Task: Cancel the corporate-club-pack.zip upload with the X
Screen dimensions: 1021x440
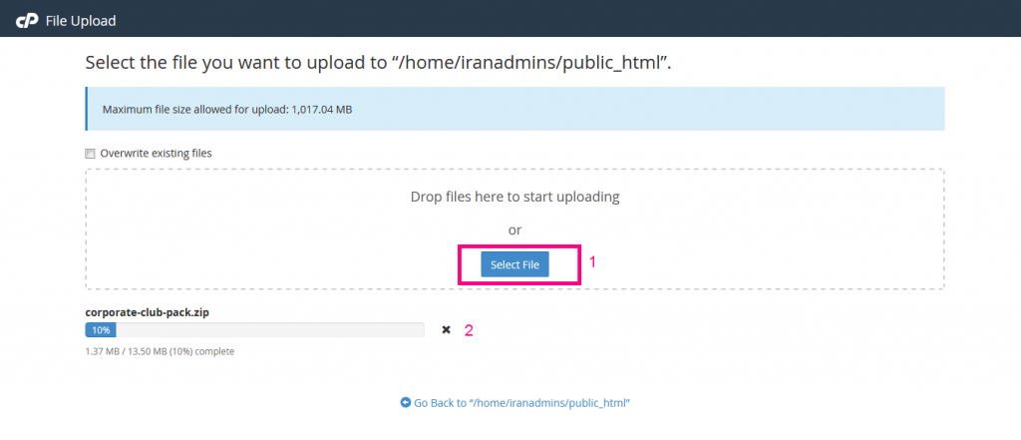Action: coord(446,330)
